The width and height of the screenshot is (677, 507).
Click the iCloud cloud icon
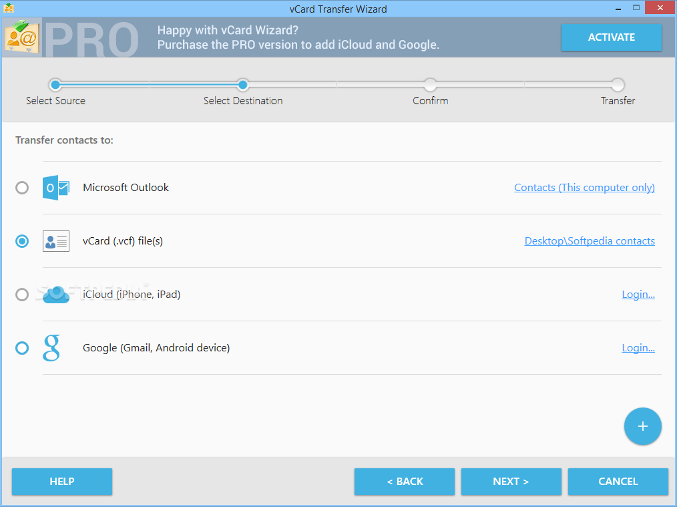click(x=56, y=295)
